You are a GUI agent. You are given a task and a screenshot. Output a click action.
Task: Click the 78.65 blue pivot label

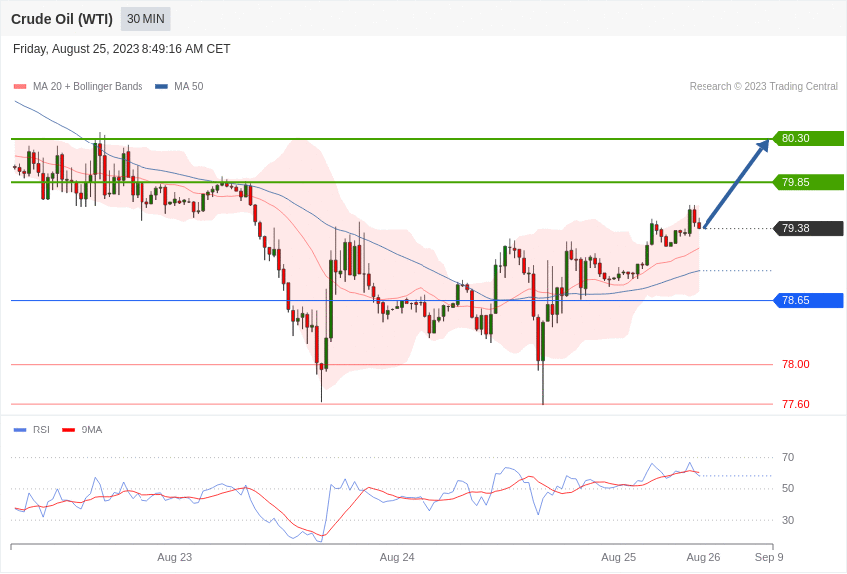(x=809, y=300)
